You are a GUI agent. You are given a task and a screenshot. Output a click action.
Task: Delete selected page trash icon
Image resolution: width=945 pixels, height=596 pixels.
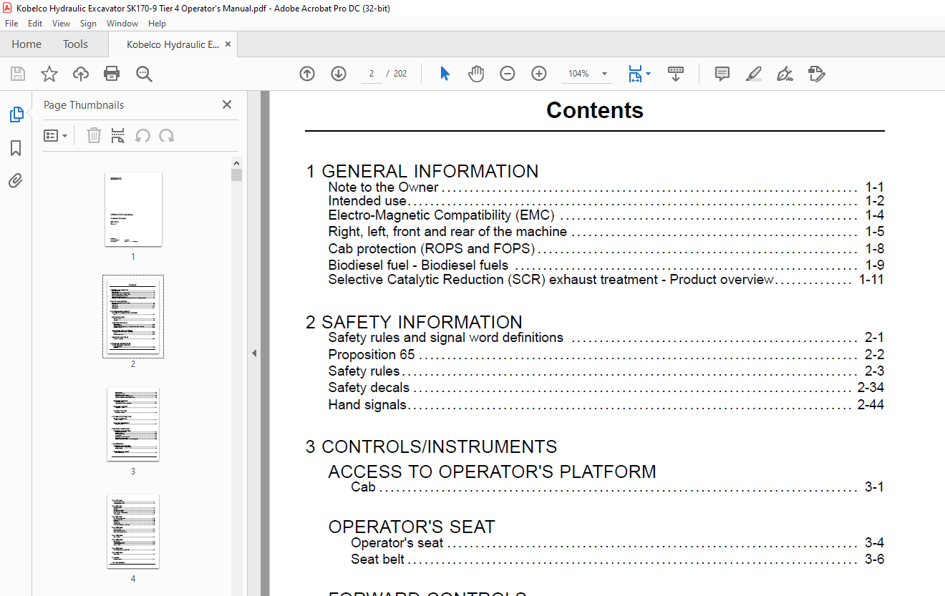94,135
